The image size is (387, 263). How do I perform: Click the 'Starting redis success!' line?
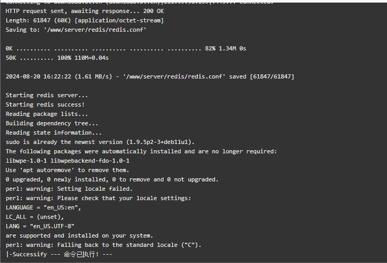click(x=45, y=104)
